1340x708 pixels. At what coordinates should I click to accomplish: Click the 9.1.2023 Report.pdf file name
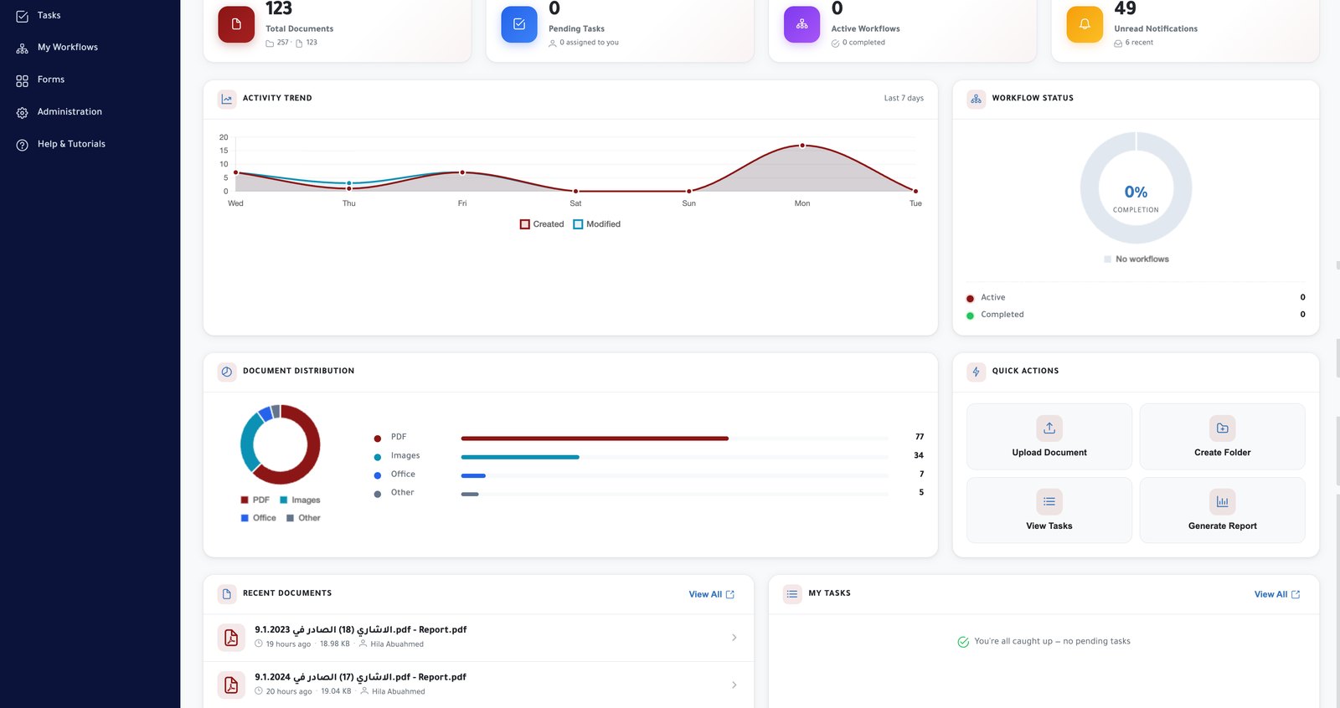point(361,630)
